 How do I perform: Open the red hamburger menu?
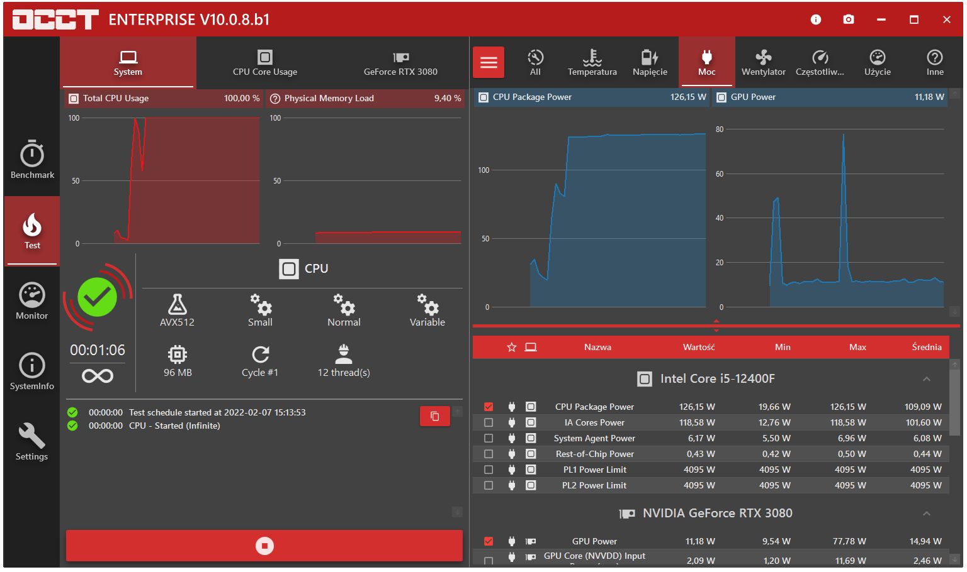tap(489, 62)
